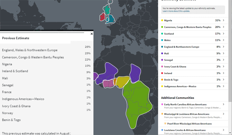Click the pink Ivory Coast & Ghana map region
Image resolution: width=232 pixels, height=135 pixels.
[108, 84]
